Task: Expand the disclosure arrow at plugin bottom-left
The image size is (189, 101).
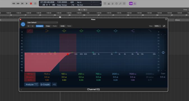Action: 21,90
